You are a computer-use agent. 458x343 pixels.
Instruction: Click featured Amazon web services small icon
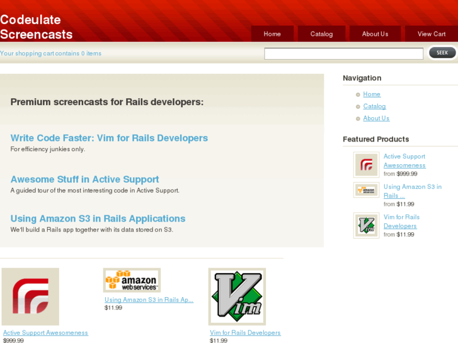(x=366, y=190)
